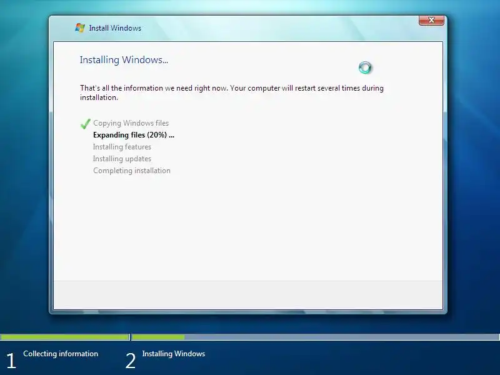
Task: Click the 'Installing Windows...' heading
Action: [124, 60]
